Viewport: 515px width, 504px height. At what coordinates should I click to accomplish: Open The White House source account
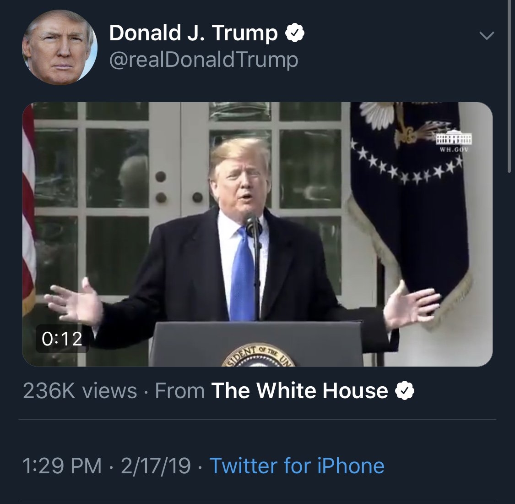[x=300, y=391]
